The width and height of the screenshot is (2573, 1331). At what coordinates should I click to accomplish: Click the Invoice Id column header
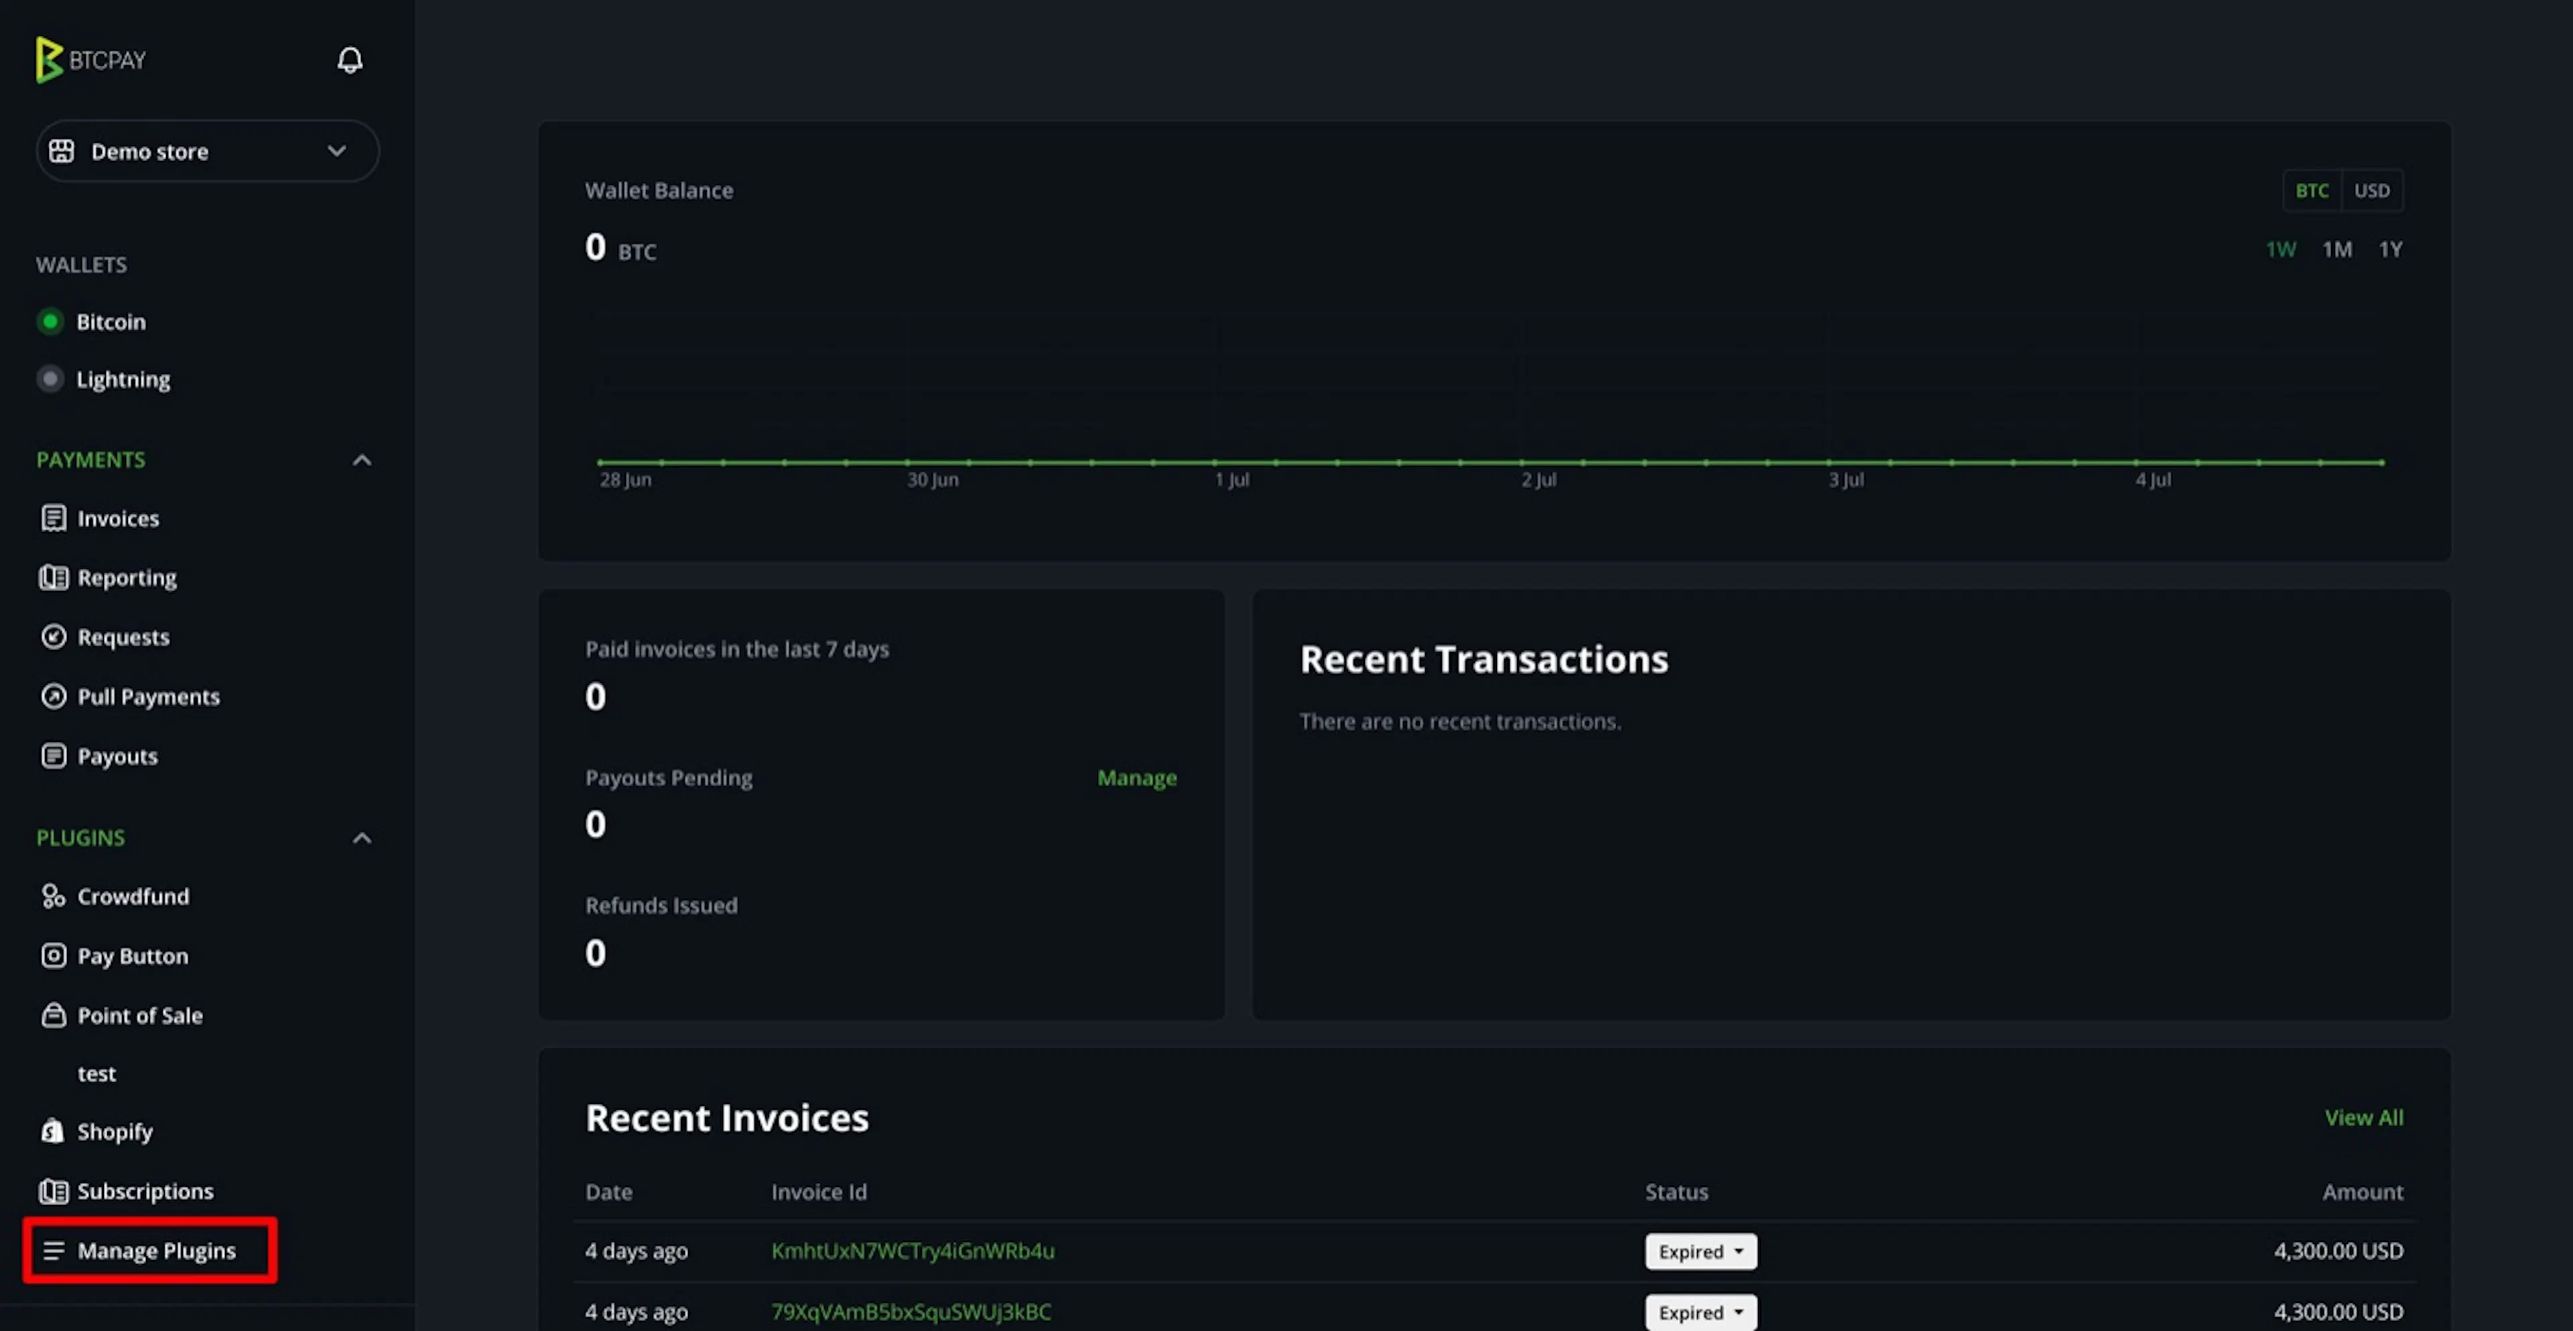coord(819,1192)
